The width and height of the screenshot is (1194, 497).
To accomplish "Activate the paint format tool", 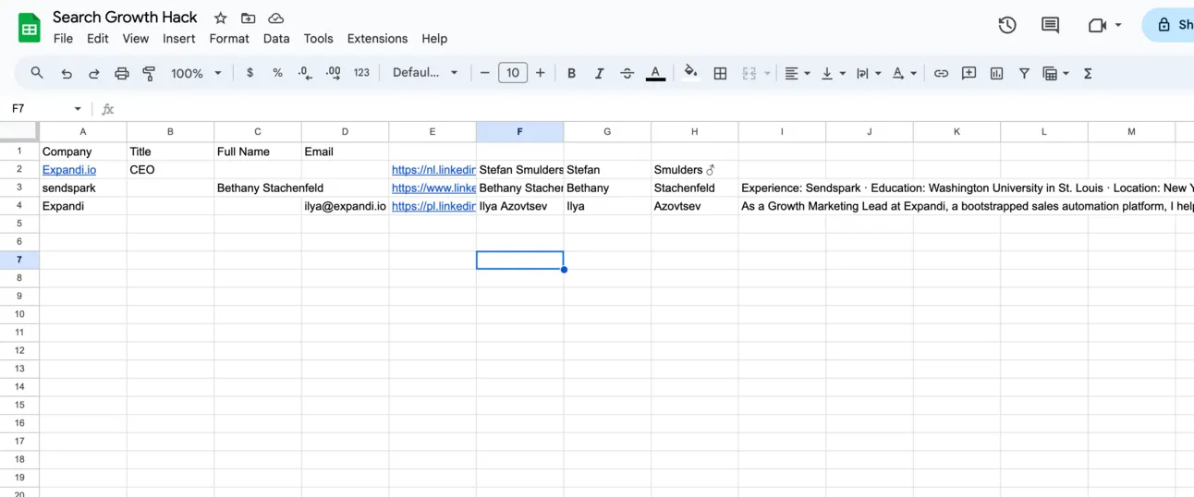I will 149,73.
